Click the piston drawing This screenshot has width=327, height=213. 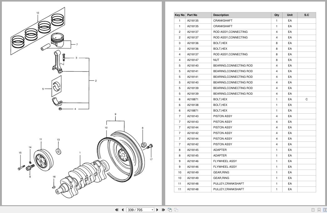(x=57, y=40)
